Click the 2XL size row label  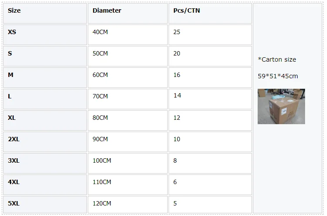pyautogui.click(x=14, y=139)
